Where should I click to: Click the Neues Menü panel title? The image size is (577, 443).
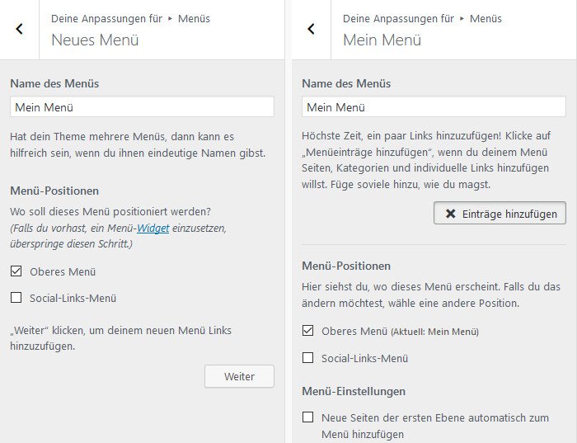point(95,40)
